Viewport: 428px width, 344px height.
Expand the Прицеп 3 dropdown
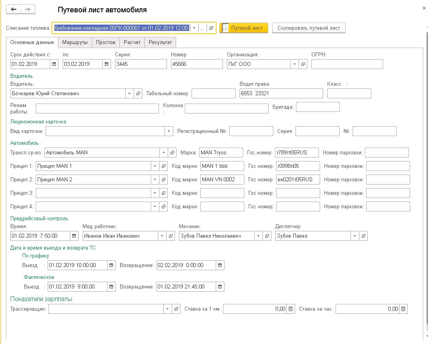tap(155, 193)
